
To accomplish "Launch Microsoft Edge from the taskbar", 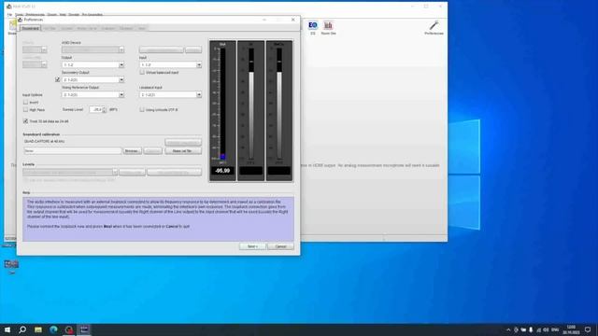I will pyautogui.click(x=53, y=329).
